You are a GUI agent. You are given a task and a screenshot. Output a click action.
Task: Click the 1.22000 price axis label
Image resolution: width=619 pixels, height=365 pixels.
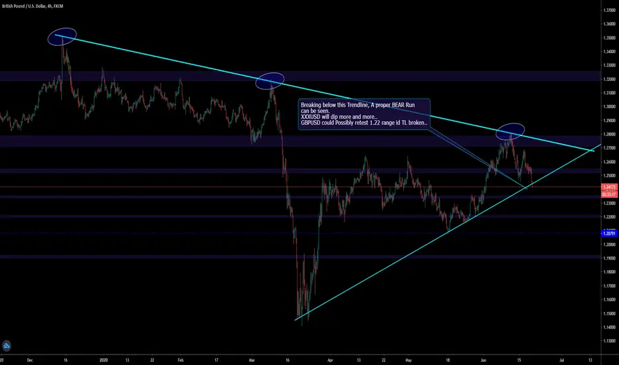click(610, 217)
